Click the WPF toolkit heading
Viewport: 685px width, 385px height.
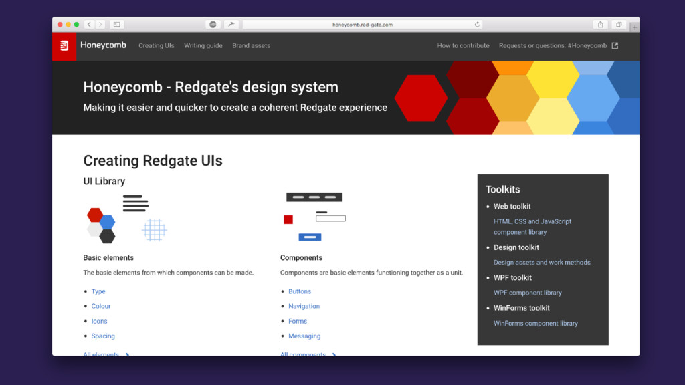click(x=512, y=277)
